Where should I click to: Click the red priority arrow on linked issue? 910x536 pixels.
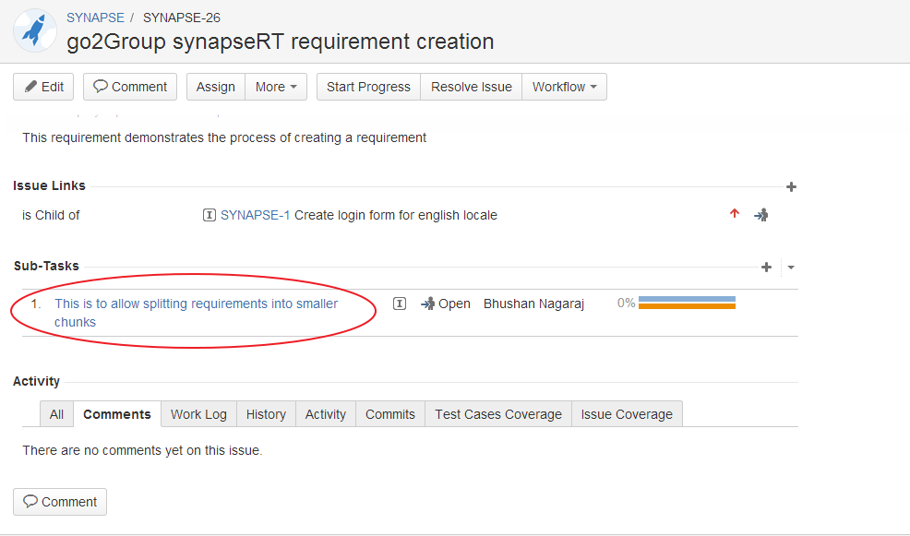click(735, 214)
